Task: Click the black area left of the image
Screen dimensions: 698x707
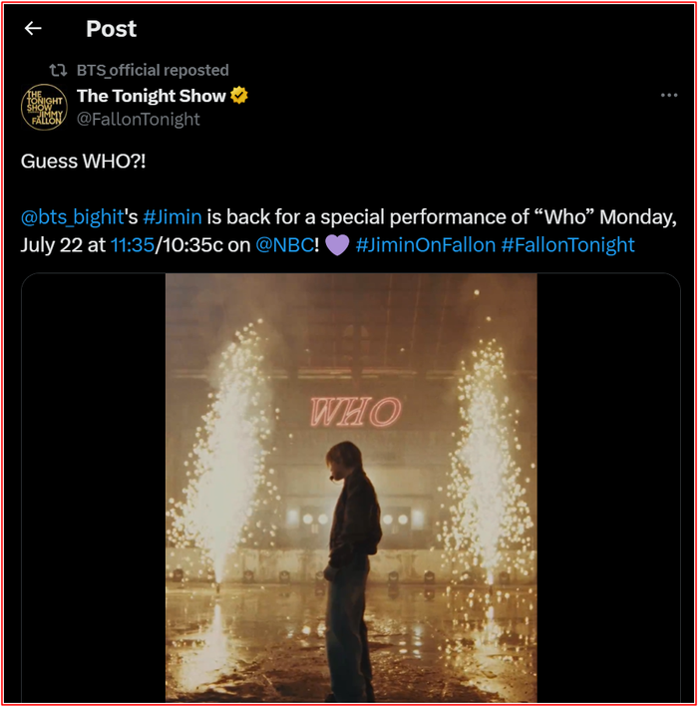Action: [x=94, y=488]
